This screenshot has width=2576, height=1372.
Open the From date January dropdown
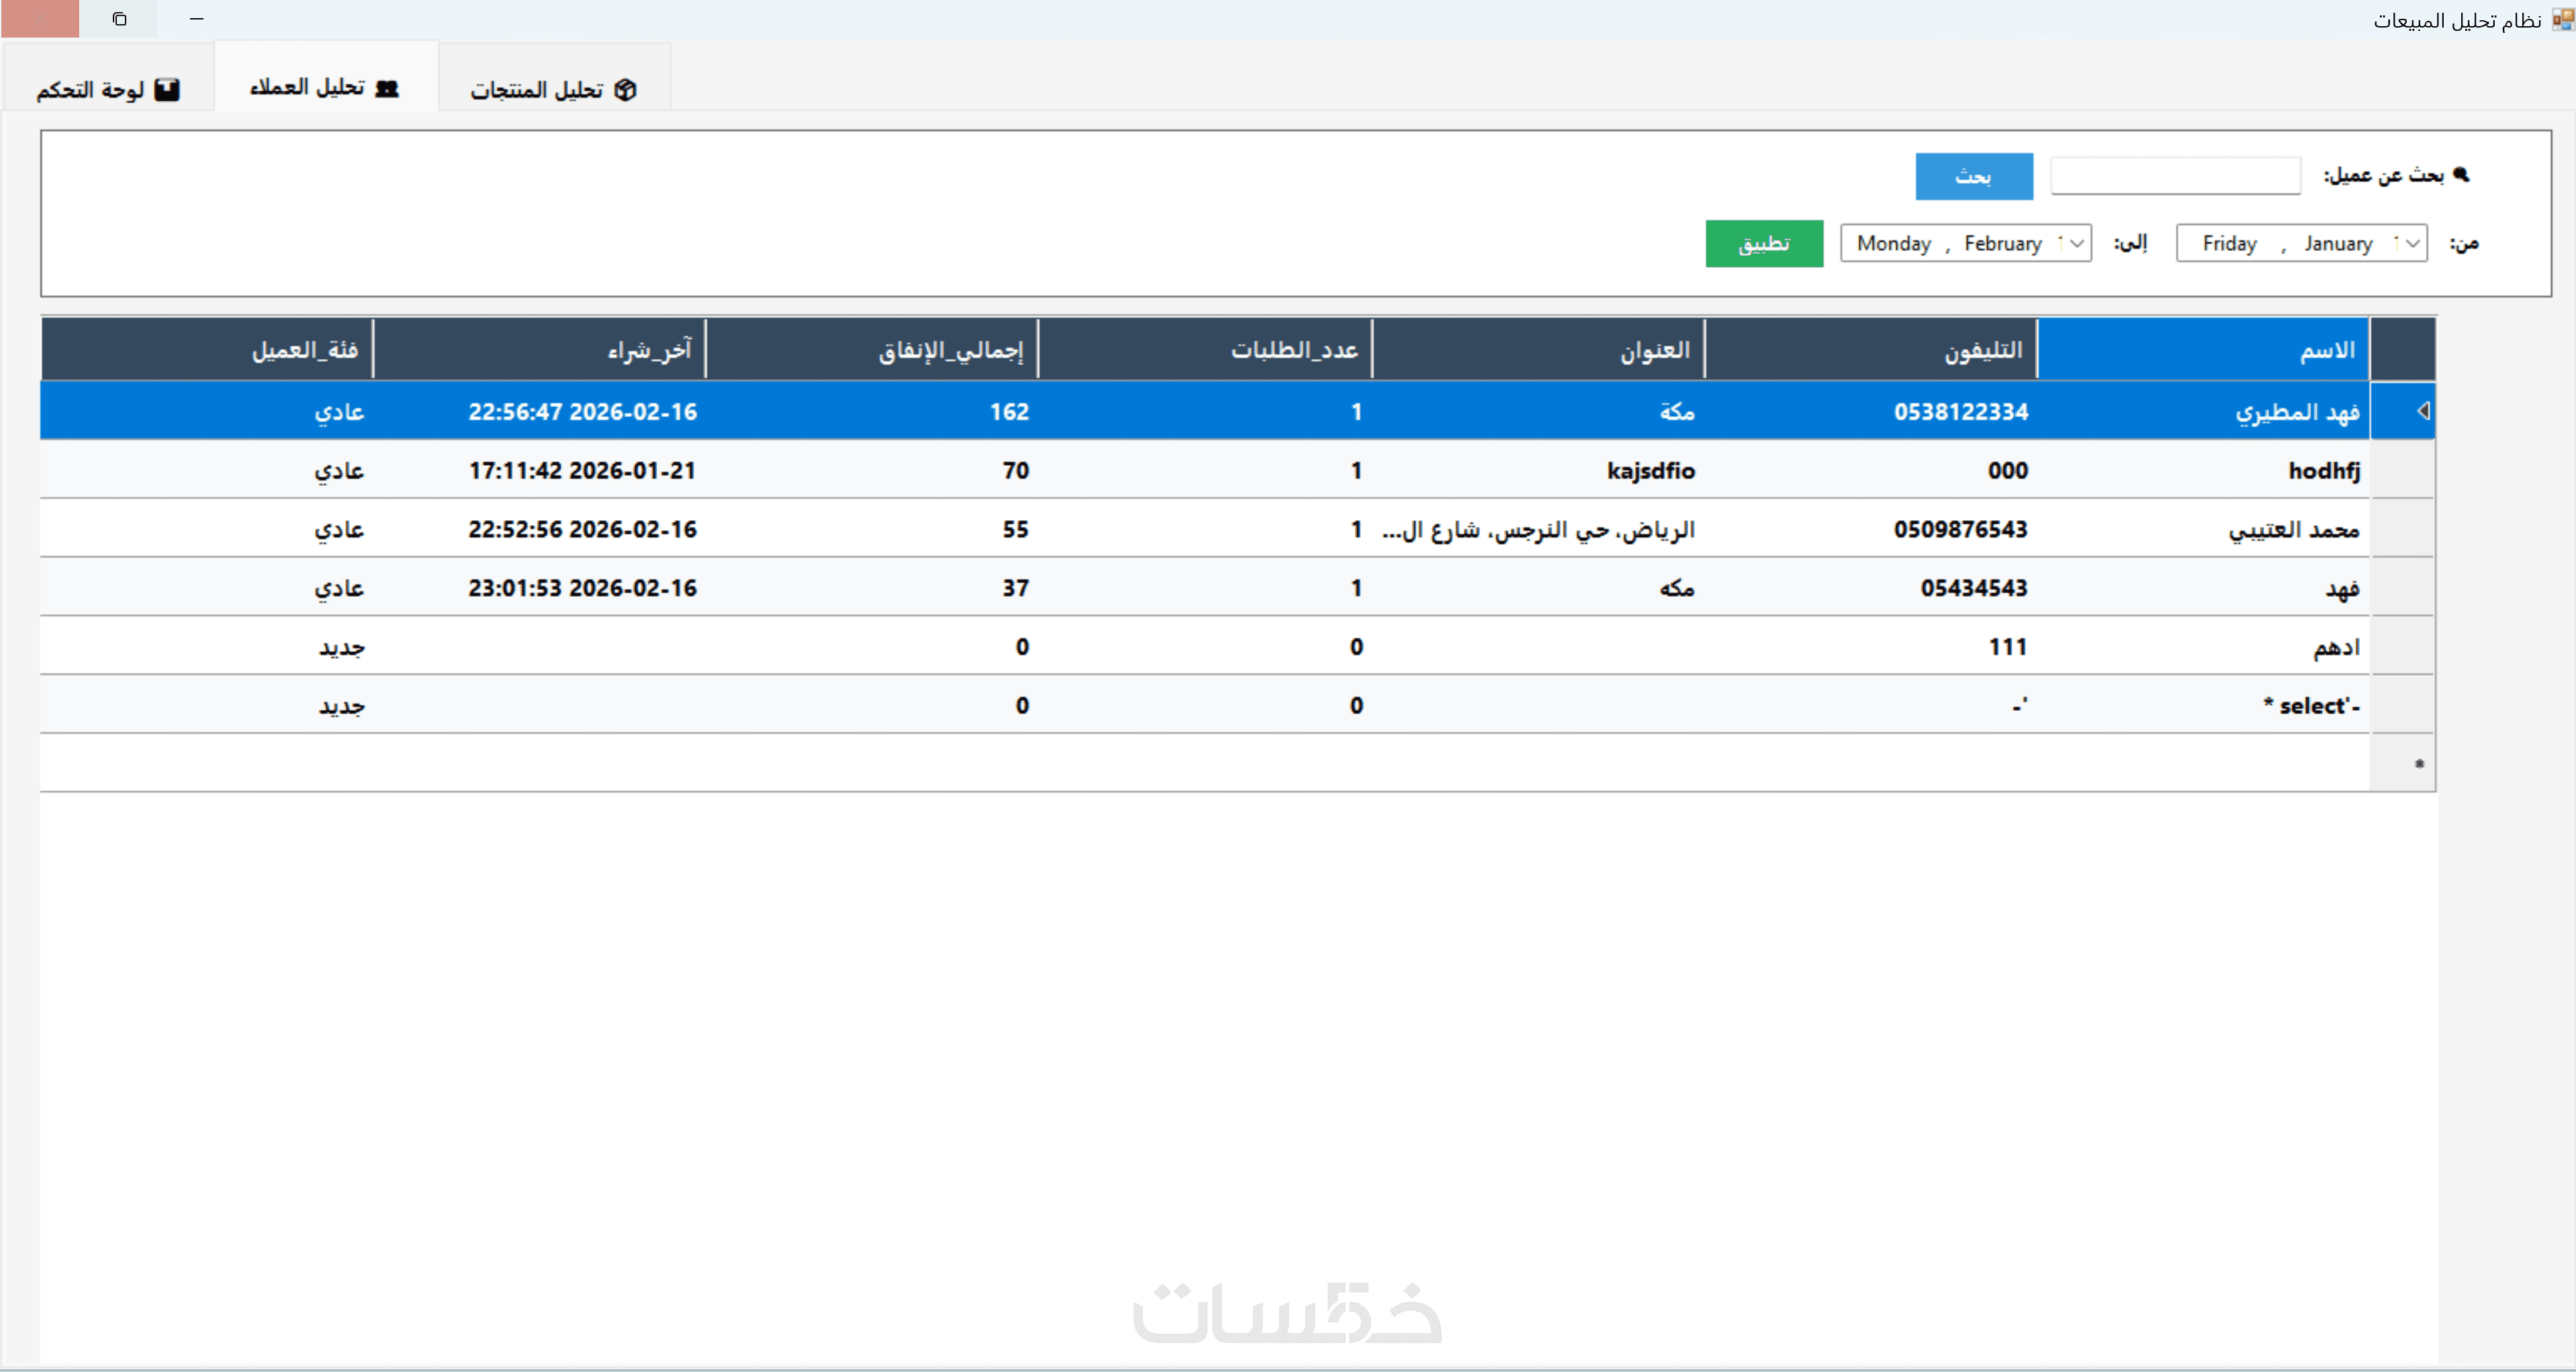2412,244
